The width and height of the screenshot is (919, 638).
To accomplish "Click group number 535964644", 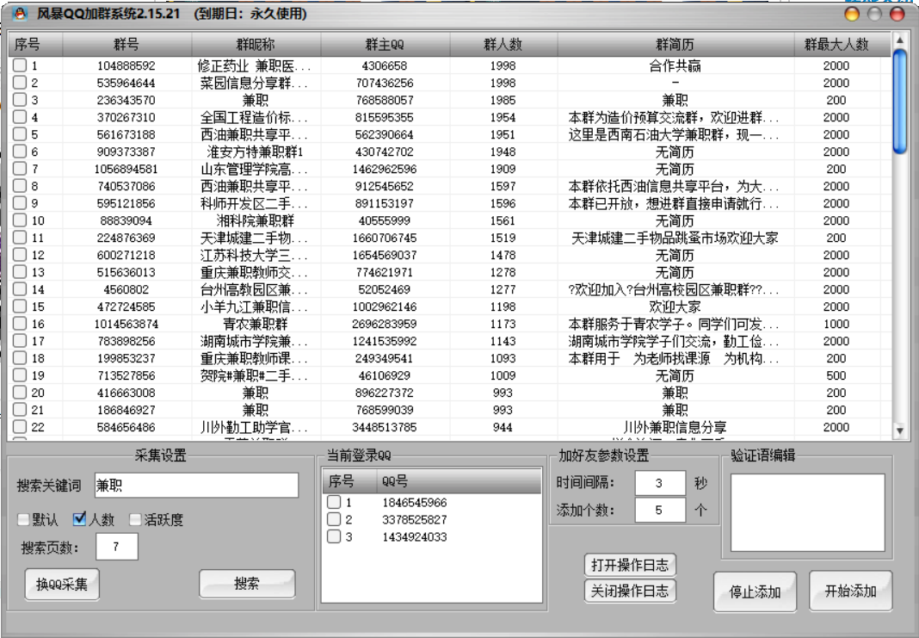I will 126,84.
